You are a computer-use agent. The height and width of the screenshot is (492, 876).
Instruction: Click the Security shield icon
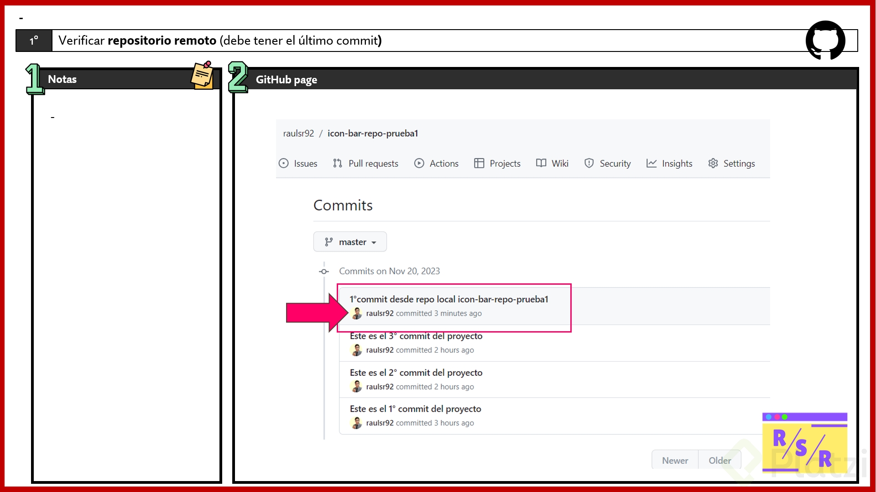589,164
